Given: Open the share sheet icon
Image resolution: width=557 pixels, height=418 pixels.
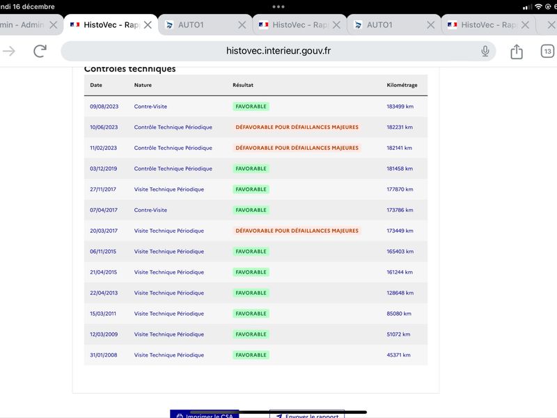Looking at the screenshot, I should click(517, 52).
